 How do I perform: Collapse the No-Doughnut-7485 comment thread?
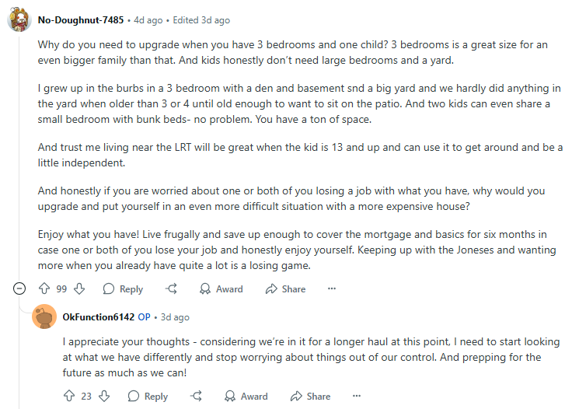tap(19, 288)
